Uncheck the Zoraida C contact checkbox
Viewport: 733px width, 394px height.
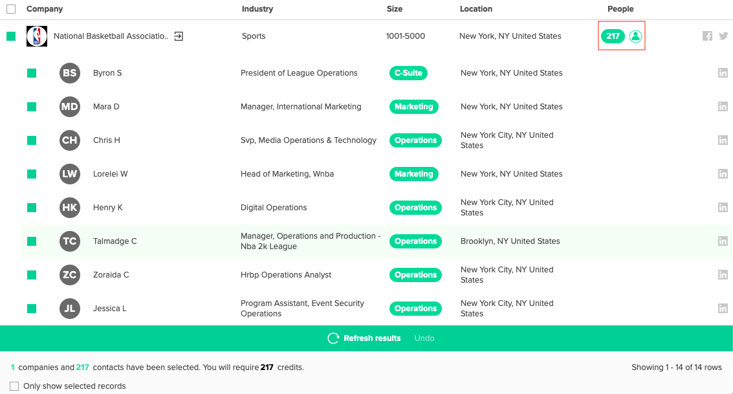[32, 275]
